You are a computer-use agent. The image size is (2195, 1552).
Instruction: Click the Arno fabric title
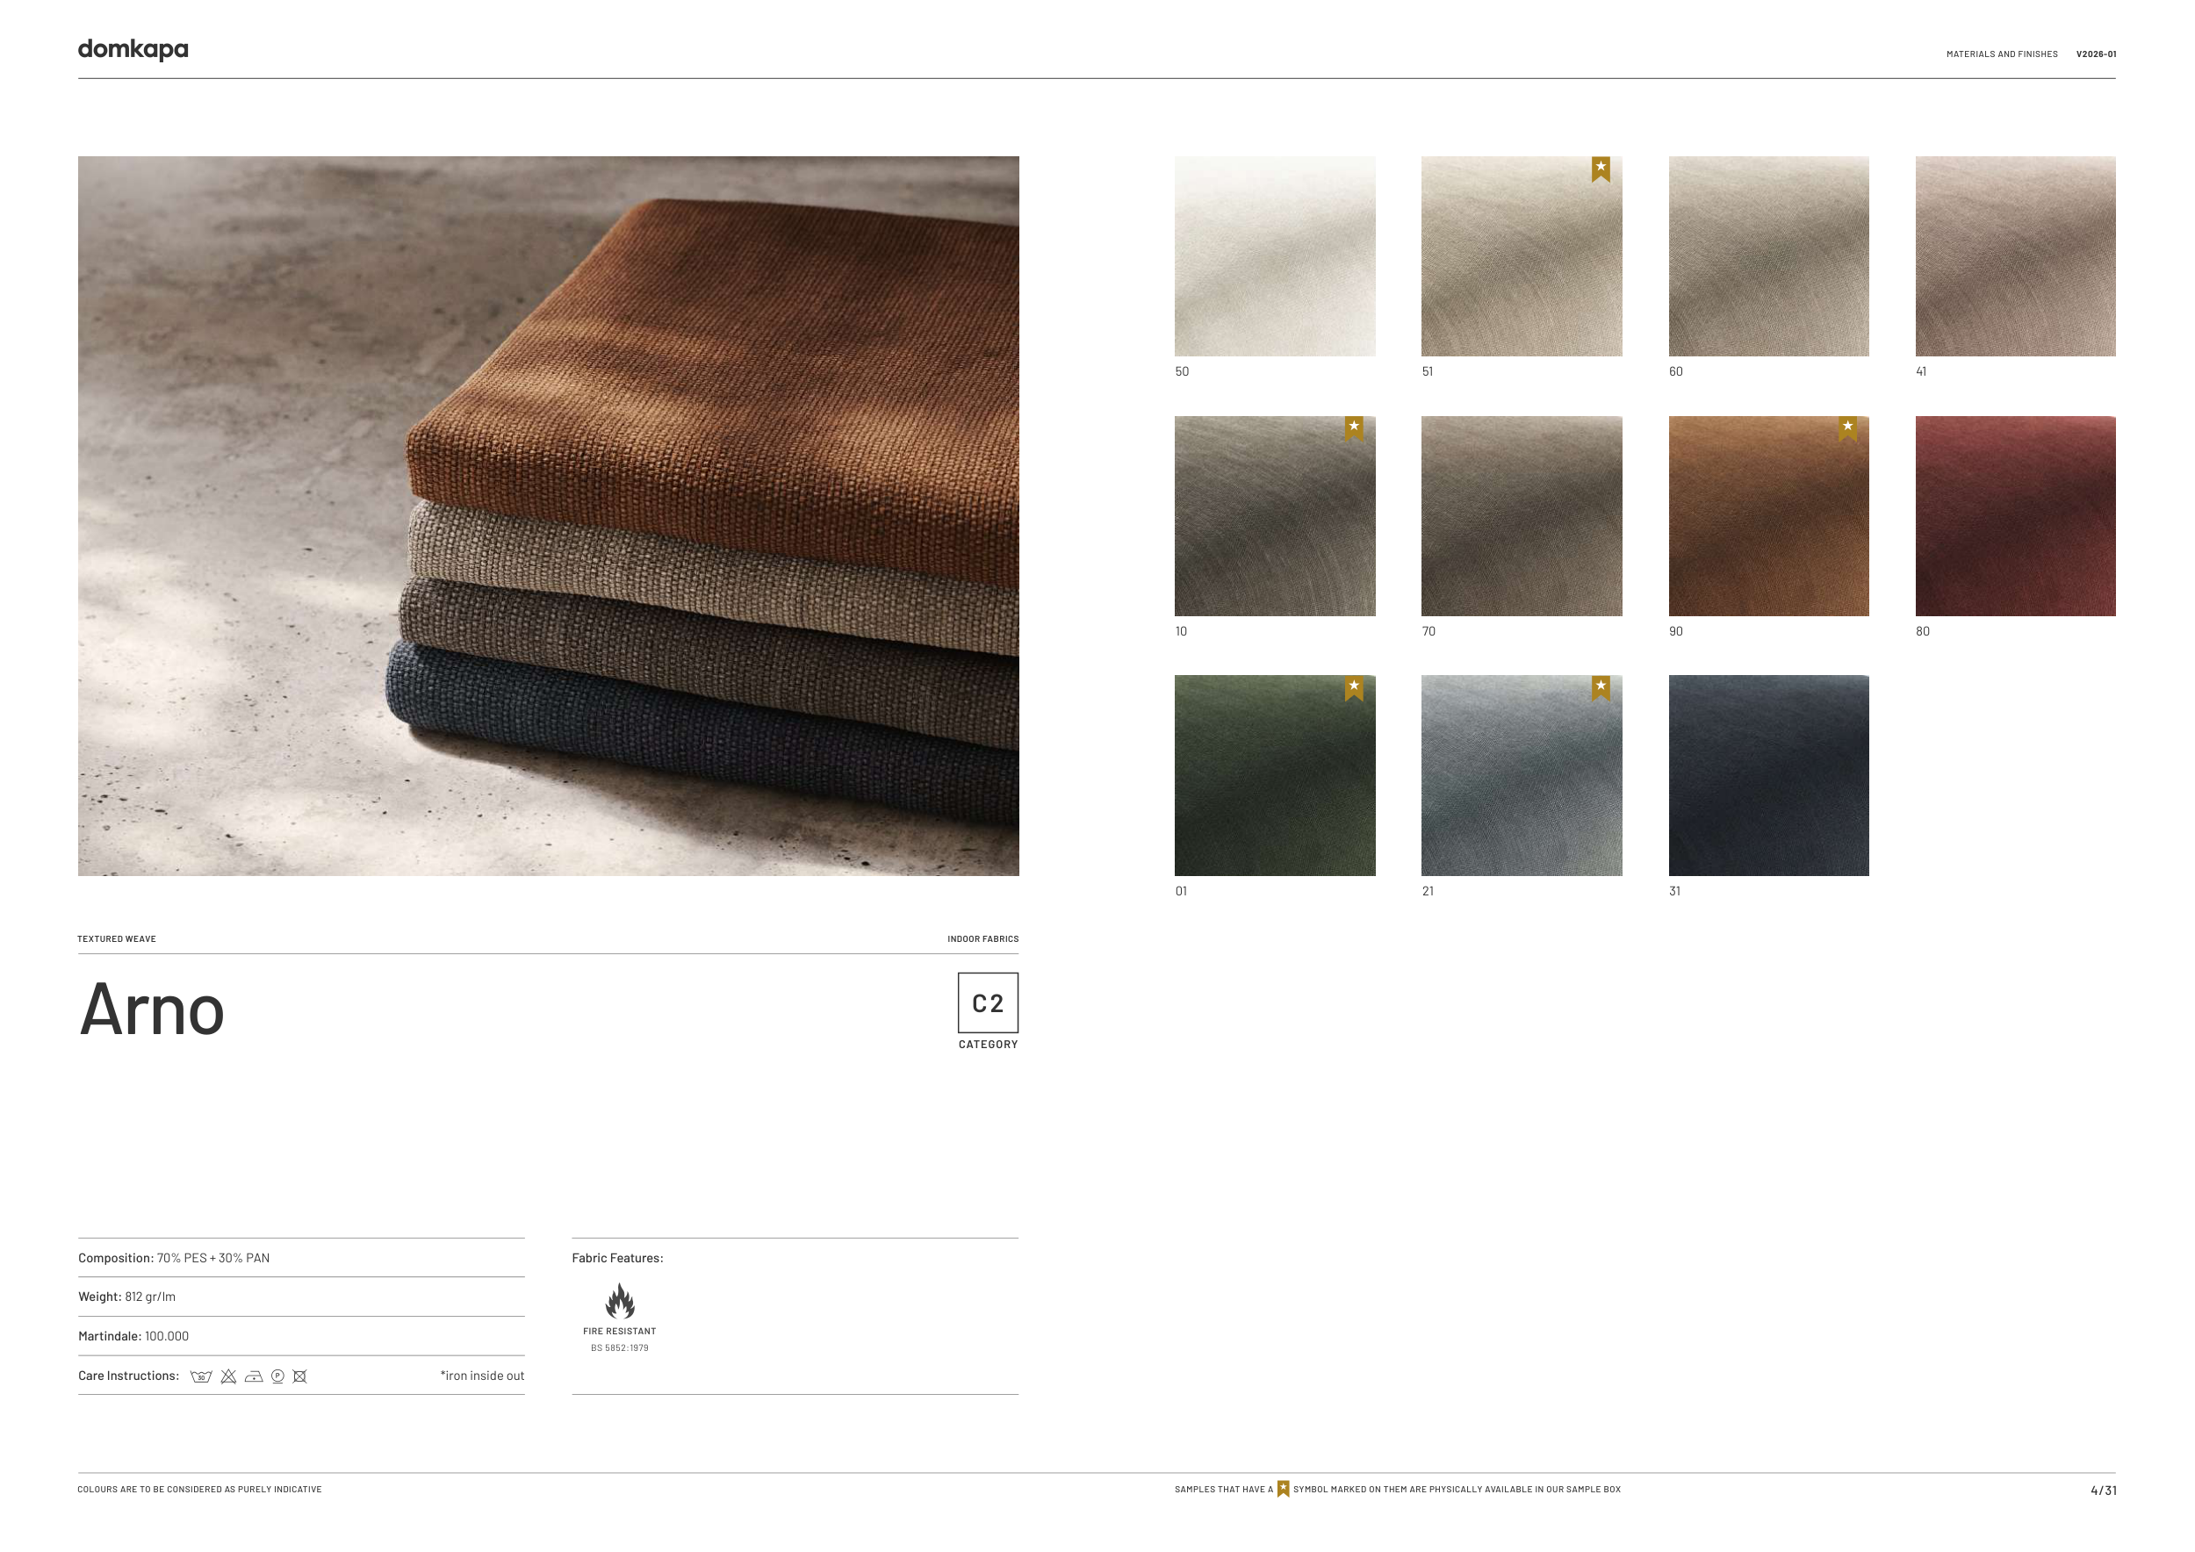click(x=152, y=1010)
